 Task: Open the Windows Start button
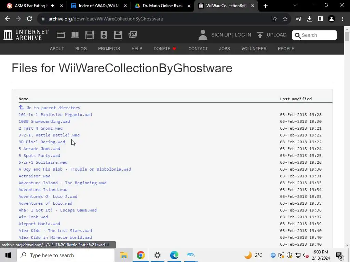8,255
